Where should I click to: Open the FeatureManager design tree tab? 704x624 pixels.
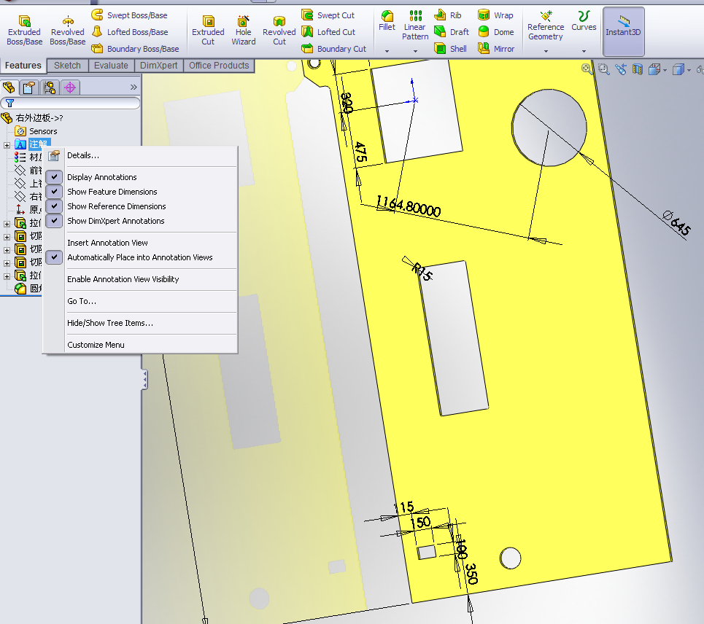(x=9, y=87)
